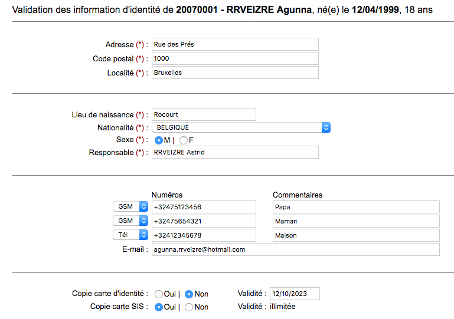Open the Tél type dropdown for Maison
The width and height of the screenshot is (454, 319).
[x=130, y=235]
